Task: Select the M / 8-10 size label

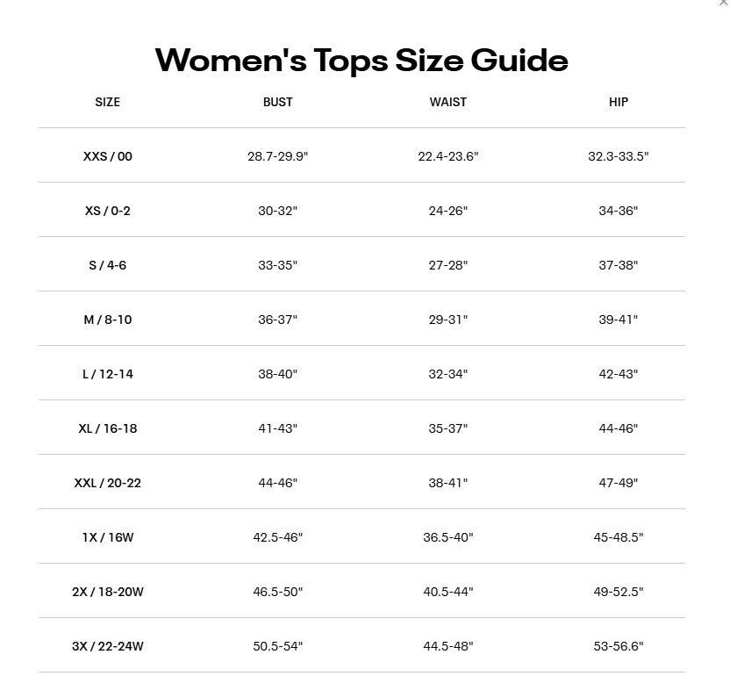Action: [x=107, y=320]
